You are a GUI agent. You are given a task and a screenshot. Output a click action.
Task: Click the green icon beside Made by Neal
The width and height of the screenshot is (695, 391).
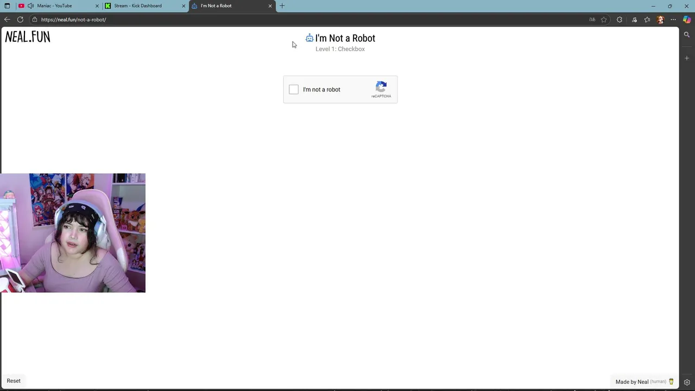pos(671,382)
